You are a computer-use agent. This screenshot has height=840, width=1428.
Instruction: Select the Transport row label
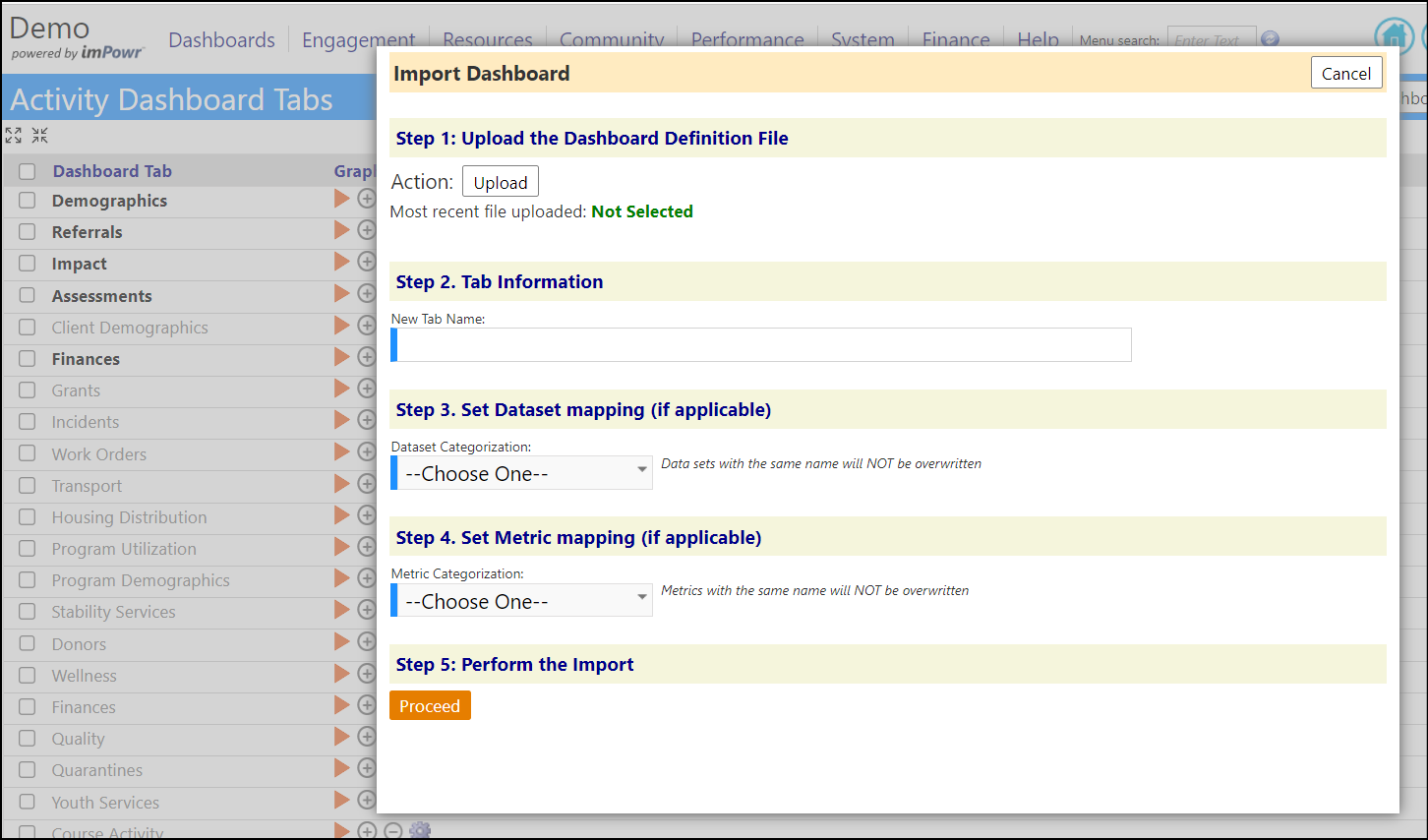pos(87,486)
